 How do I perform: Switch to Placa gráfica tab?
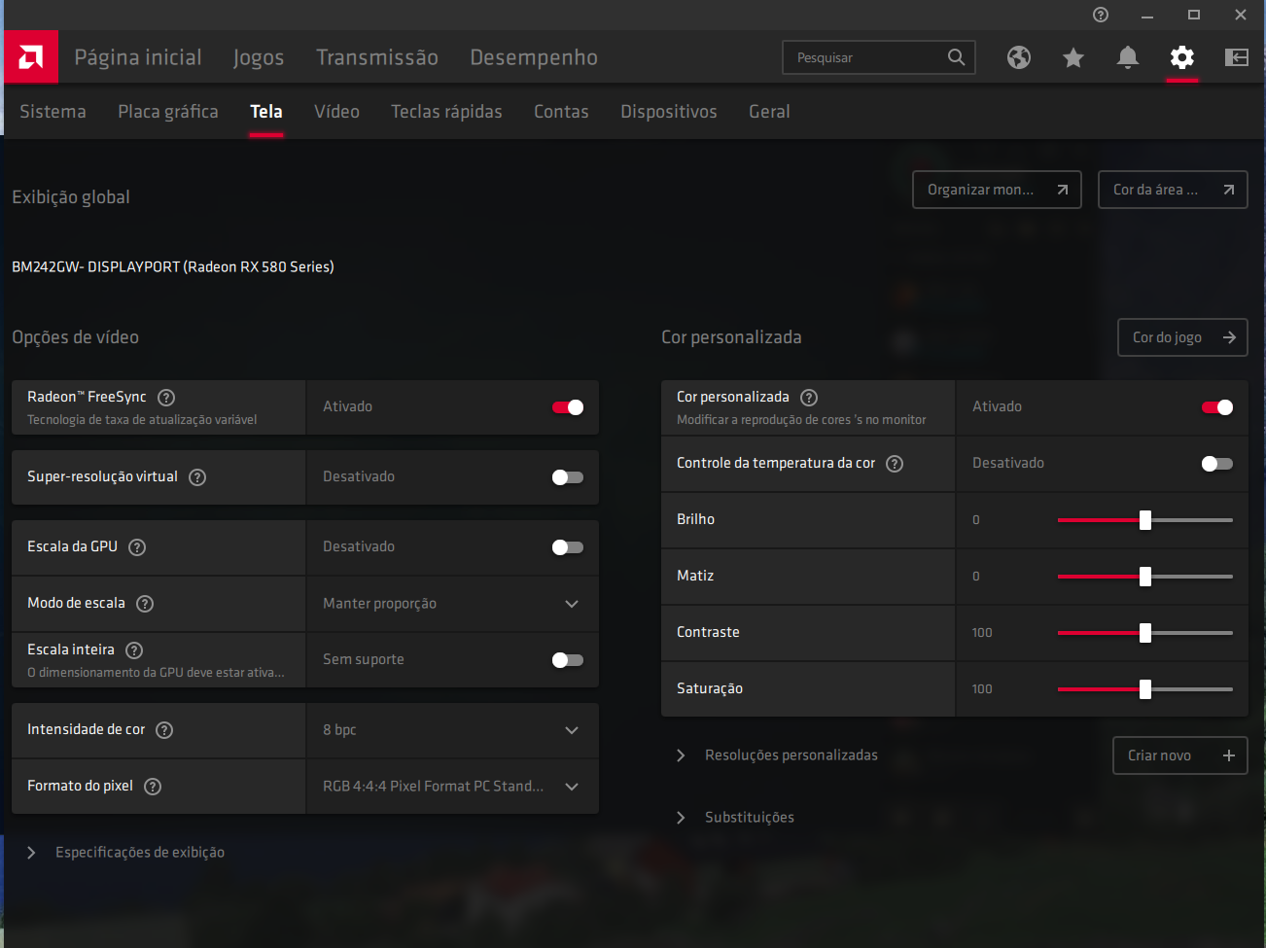pos(168,112)
